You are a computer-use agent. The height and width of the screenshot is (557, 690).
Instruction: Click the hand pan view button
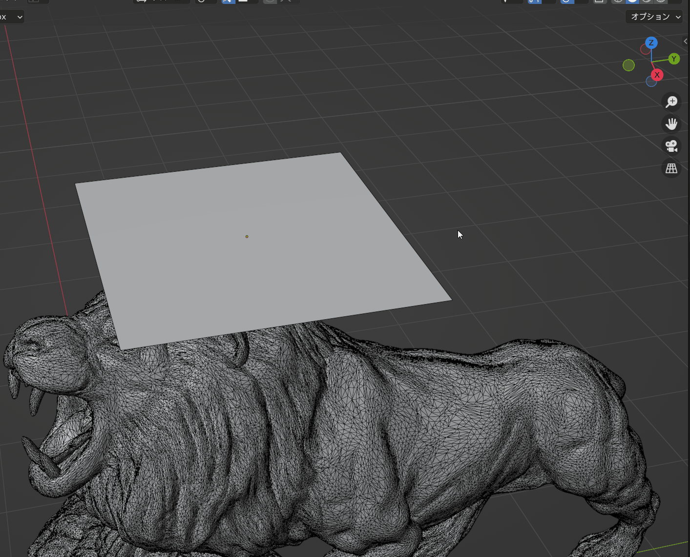(x=671, y=124)
